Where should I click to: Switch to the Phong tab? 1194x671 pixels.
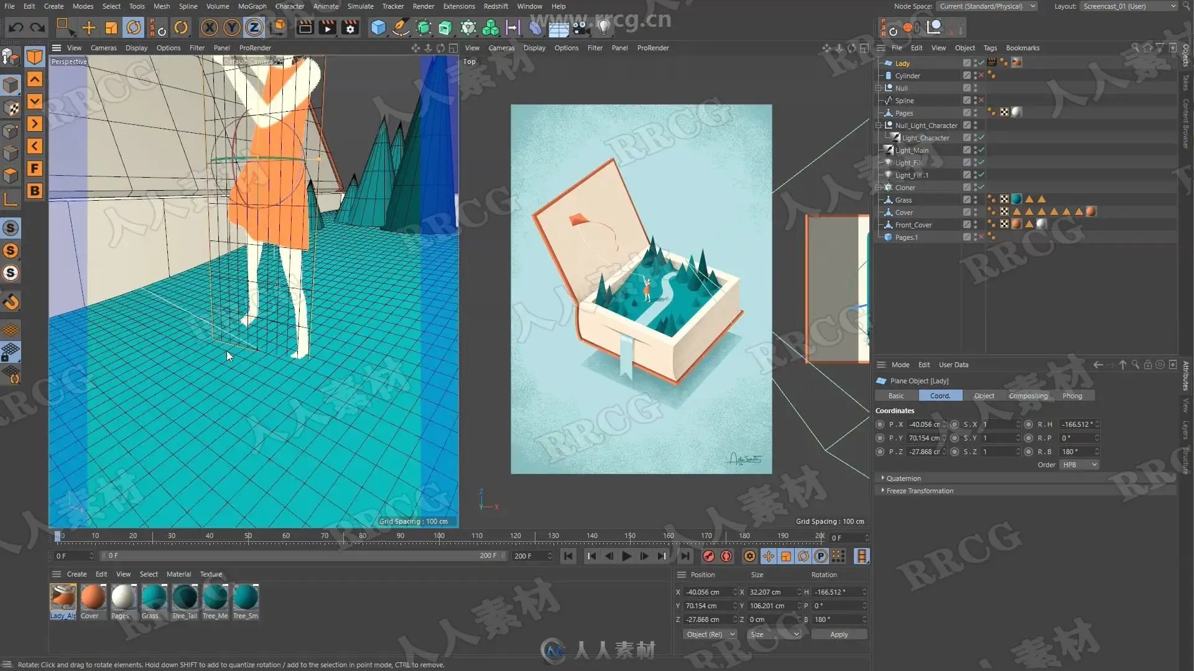(1072, 396)
